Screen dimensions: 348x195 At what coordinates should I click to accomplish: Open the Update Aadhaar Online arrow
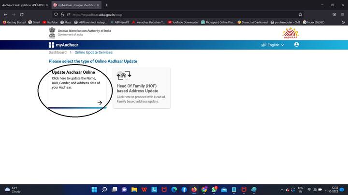point(100,103)
